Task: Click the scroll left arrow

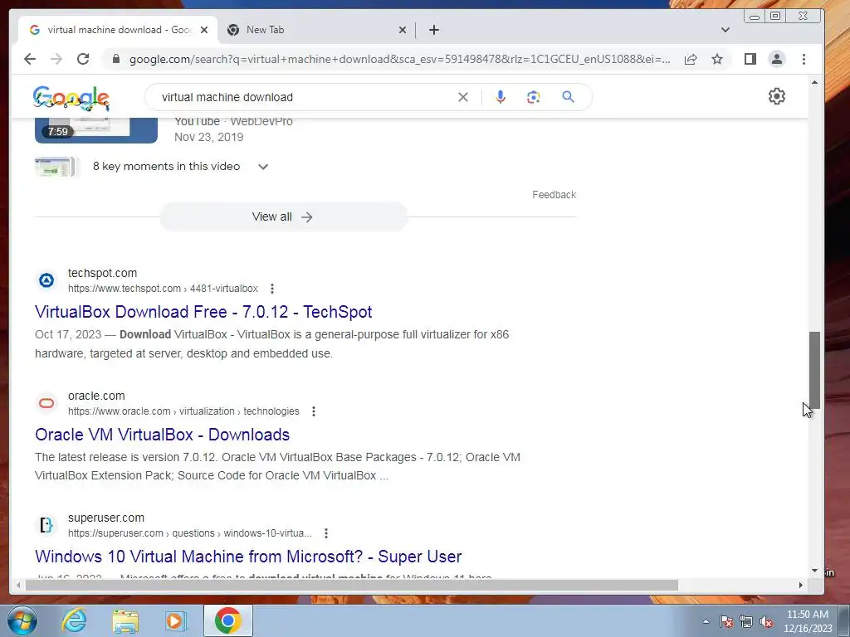Action: [18, 585]
